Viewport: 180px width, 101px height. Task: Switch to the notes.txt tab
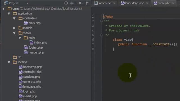105,3
